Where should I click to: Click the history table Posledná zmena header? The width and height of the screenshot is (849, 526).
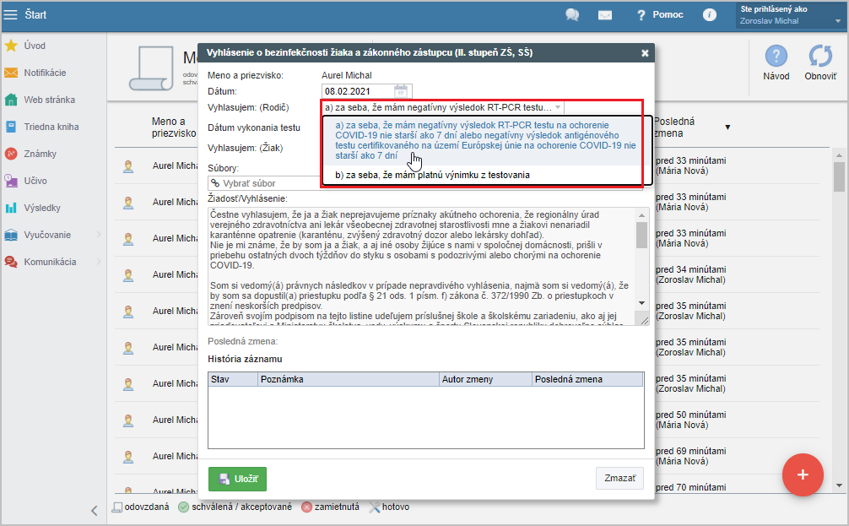point(587,379)
